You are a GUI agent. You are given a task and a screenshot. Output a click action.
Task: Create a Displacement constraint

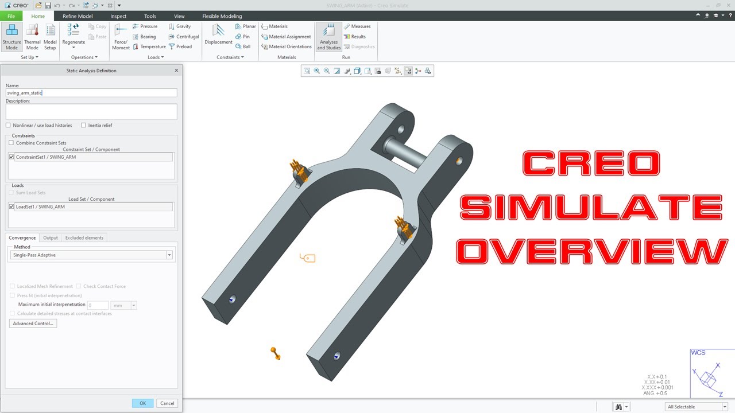pos(218,36)
